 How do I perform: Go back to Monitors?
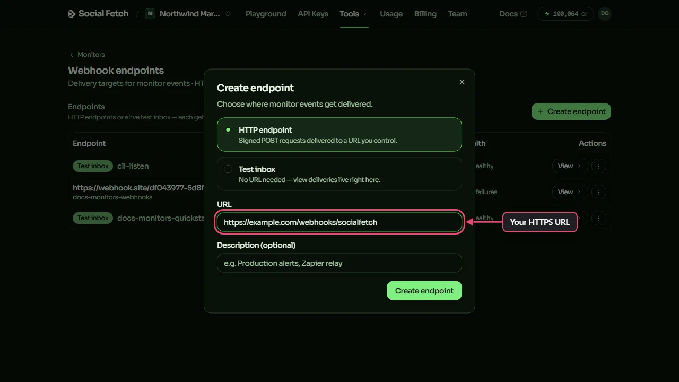[x=87, y=55]
